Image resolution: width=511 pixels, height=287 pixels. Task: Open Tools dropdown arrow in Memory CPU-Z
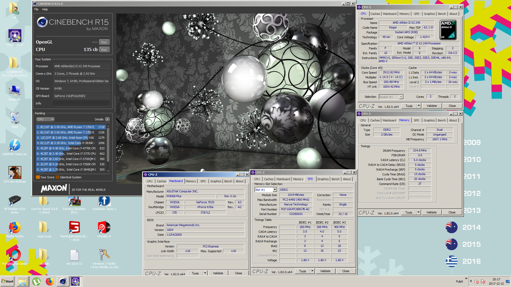[418, 212]
